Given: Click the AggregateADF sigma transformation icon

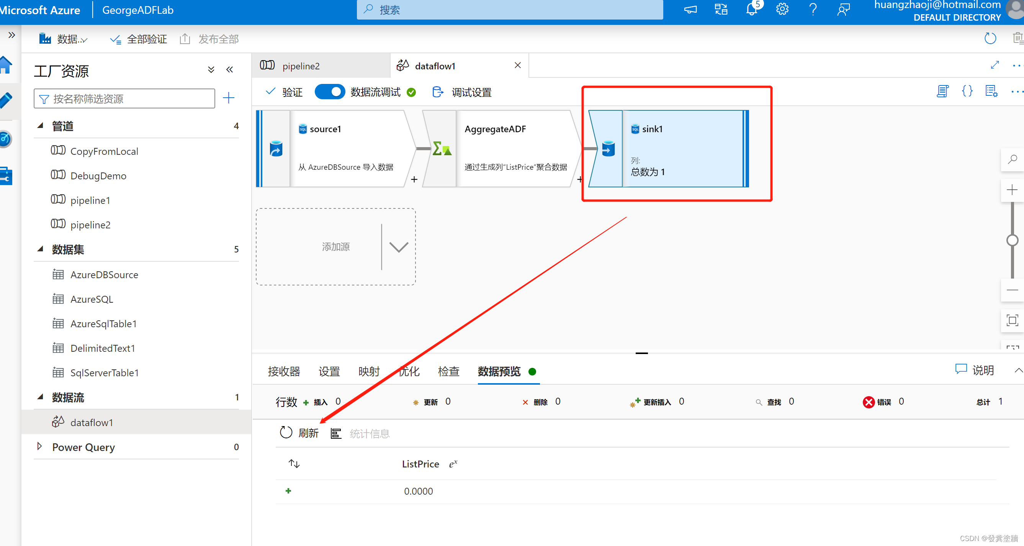Looking at the screenshot, I should coord(442,149).
